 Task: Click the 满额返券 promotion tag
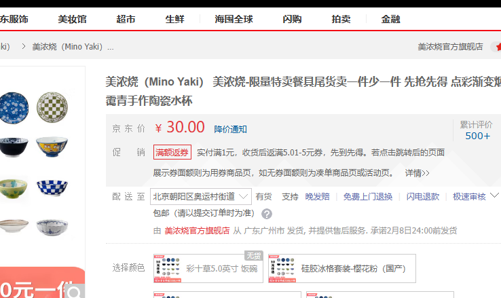point(172,152)
